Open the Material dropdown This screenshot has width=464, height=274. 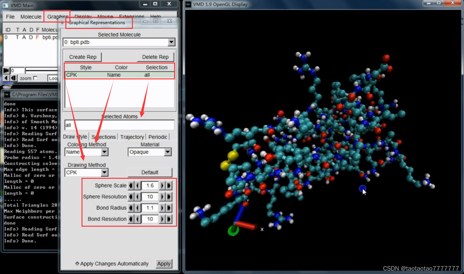(168, 152)
